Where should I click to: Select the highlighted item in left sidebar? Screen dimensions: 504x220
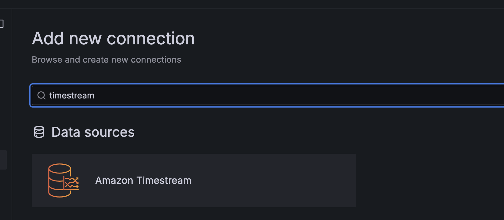click(x=3, y=160)
